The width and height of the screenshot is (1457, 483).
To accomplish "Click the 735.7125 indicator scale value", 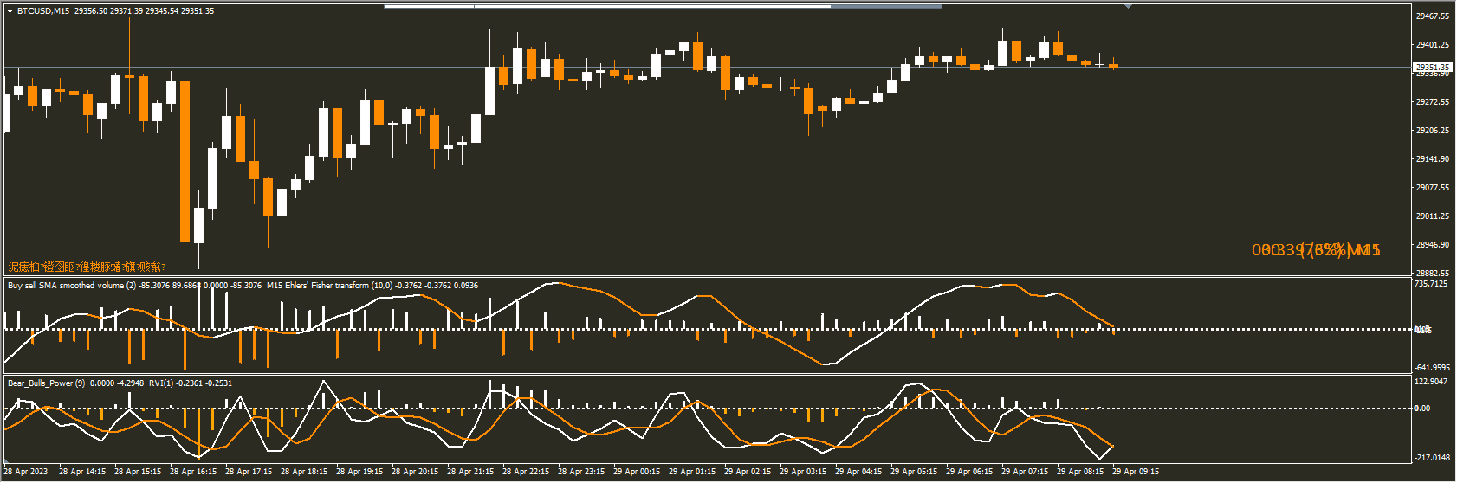I will pyautogui.click(x=1431, y=284).
